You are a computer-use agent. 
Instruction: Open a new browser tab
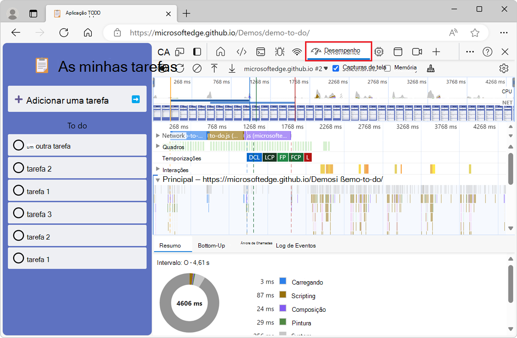(x=186, y=14)
